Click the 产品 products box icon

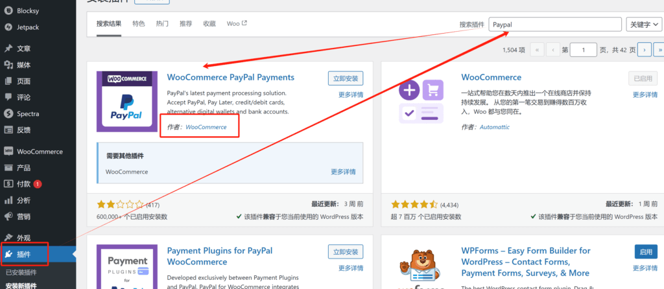click(x=8, y=168)
